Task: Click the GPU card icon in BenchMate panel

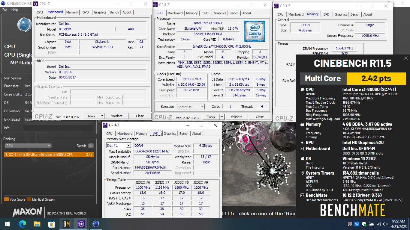Action: pos(302,143)
